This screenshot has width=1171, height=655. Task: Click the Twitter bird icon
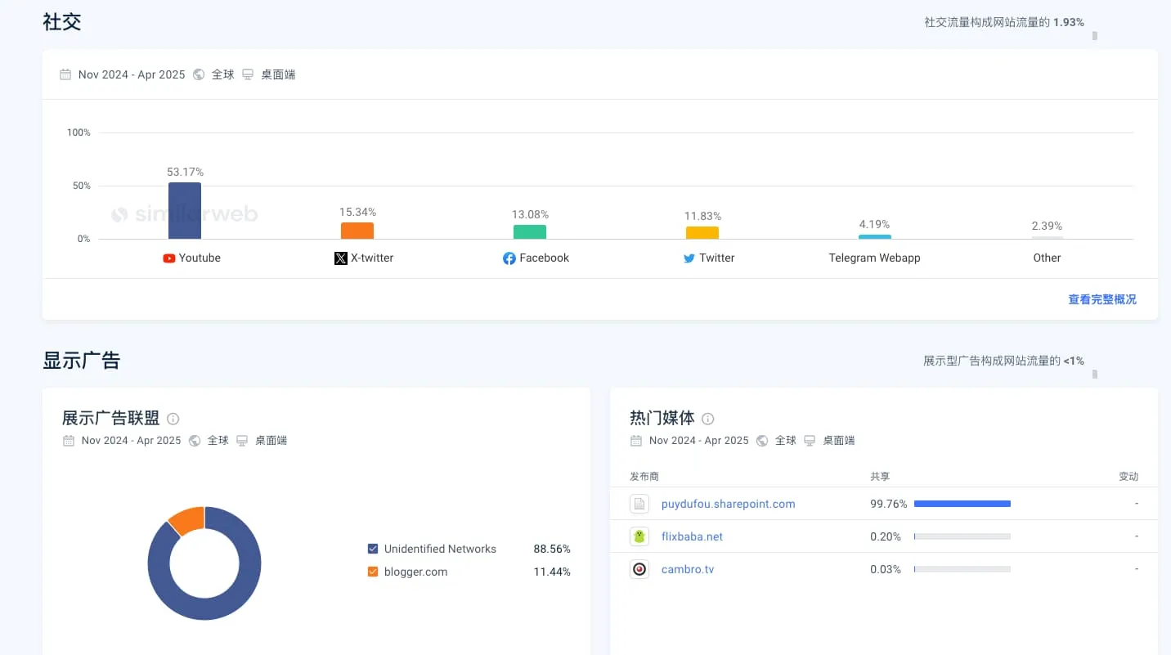point(689,258)
